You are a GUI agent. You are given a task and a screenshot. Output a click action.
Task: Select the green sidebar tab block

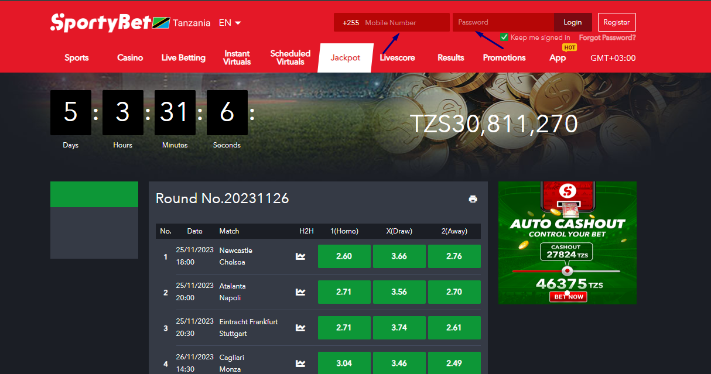coord(94,194)
